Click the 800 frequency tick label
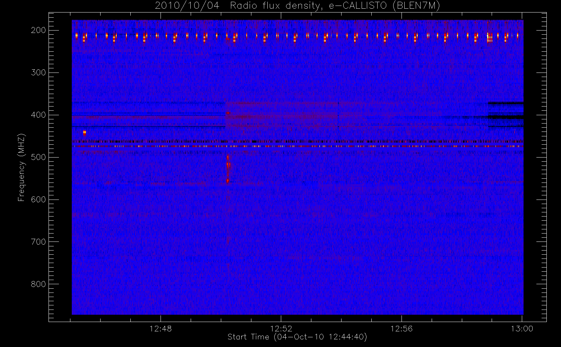The image size is (561, 347). [38, 284]
